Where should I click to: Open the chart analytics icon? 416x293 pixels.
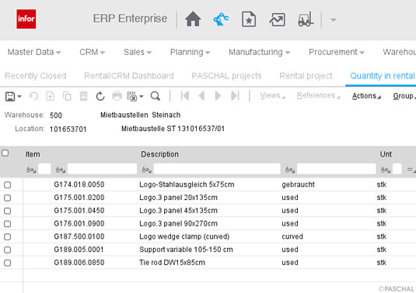click(x=278, y=19)
